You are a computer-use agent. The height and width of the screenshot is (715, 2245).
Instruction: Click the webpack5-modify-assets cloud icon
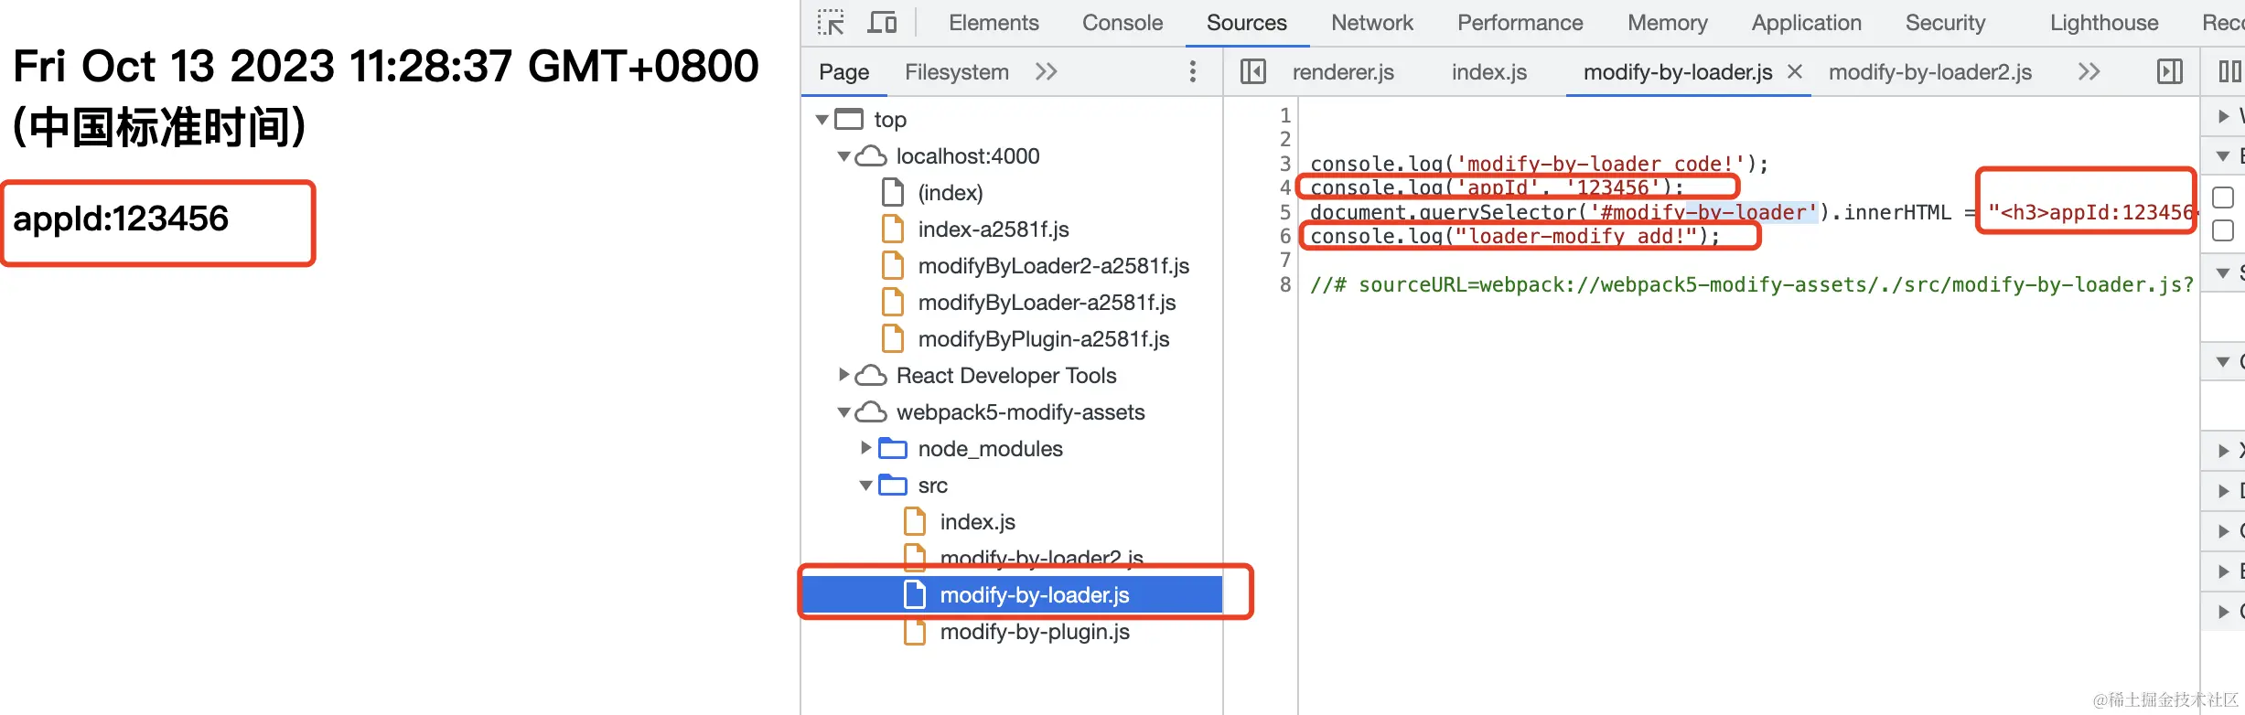[x=871, y=412]
